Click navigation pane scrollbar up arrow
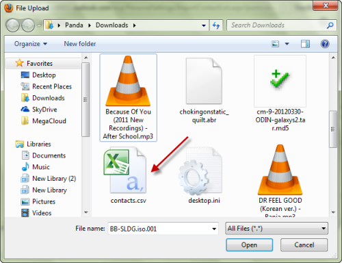The height and width of the screenshot is (263, 342). 86,58
